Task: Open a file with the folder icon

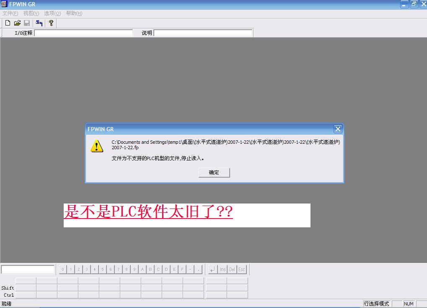Action: click(x=17, y=23)
